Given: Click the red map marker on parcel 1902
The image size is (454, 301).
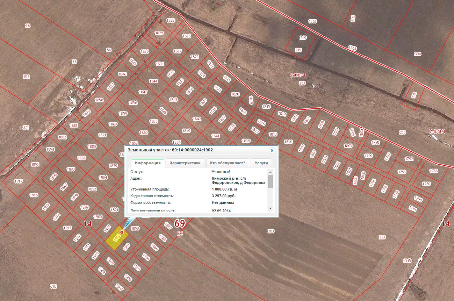Looking at the screenshot, I should click(122, 232).
